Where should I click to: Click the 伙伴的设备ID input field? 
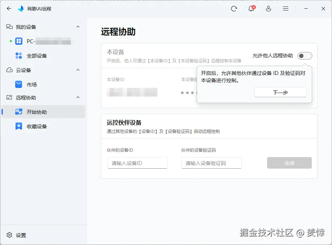click(137, 163)
